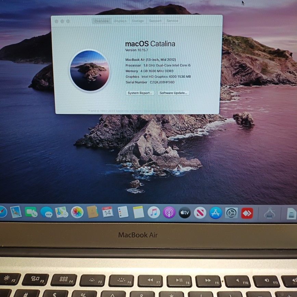Open News app in the Dock
This screenshot has width=297, height=297.
click(200, 212)
